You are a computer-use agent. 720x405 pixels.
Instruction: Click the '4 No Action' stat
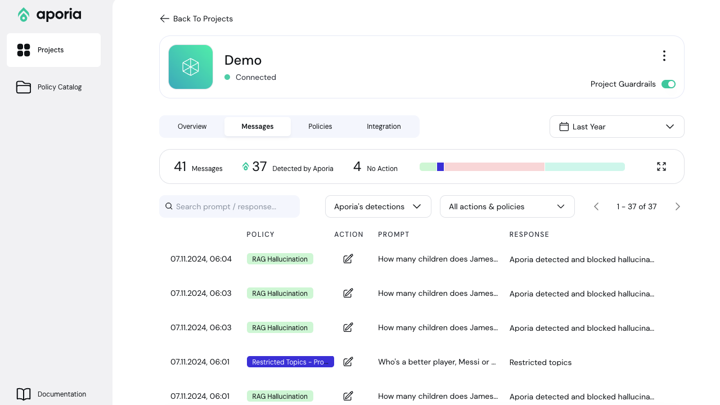pos(375,166)
